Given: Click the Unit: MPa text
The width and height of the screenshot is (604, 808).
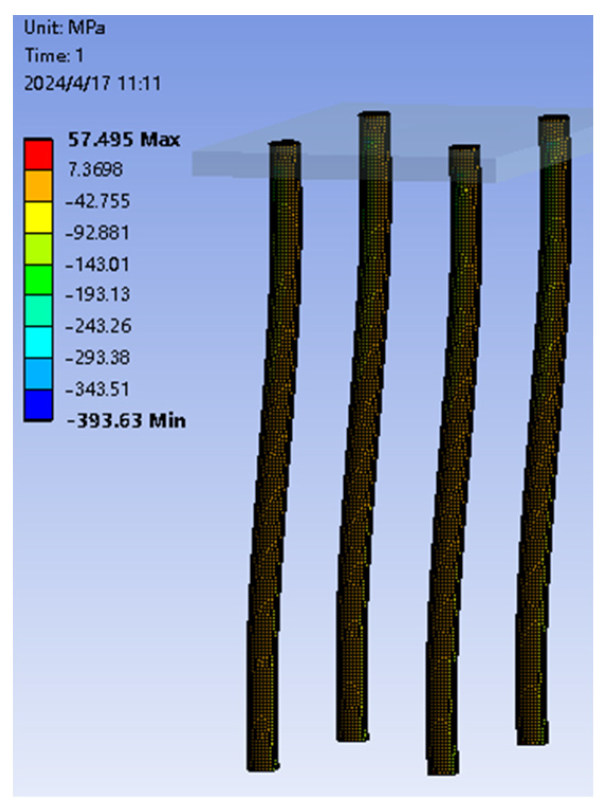Looking at the screenshot, I should click(x=64, y=27).
